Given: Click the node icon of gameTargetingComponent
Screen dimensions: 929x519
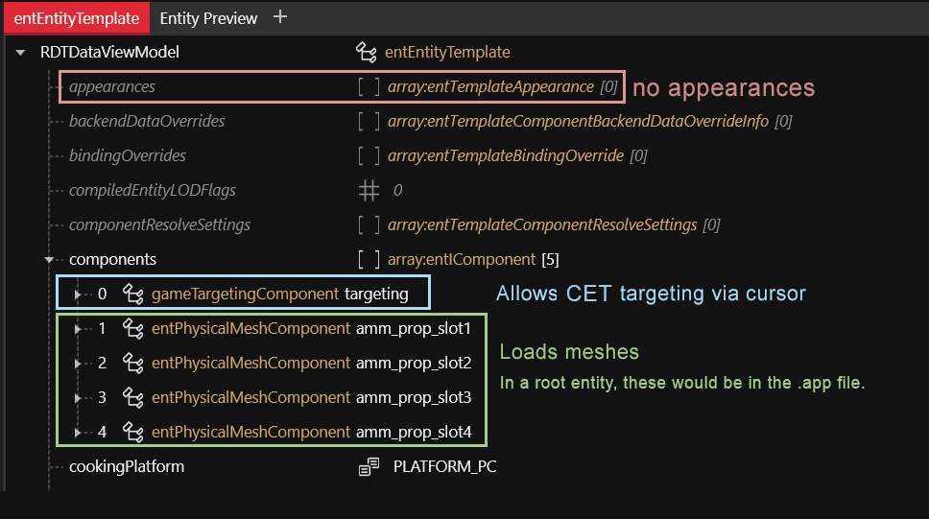Looking at the screenshot, I should tap(133, 294).
